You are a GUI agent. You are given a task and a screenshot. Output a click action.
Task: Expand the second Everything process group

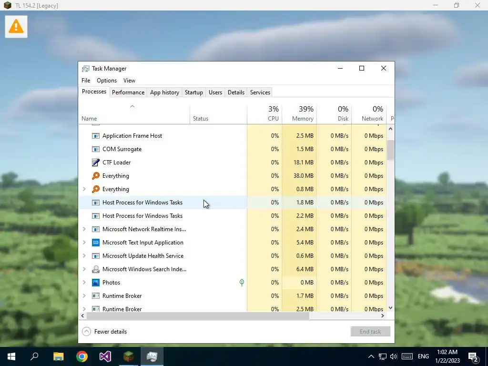tap(84, 189)
